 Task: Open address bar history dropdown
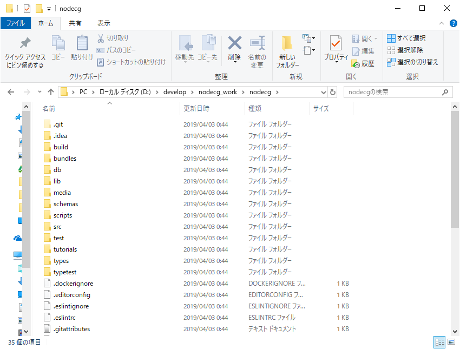(x=323, y=93)
